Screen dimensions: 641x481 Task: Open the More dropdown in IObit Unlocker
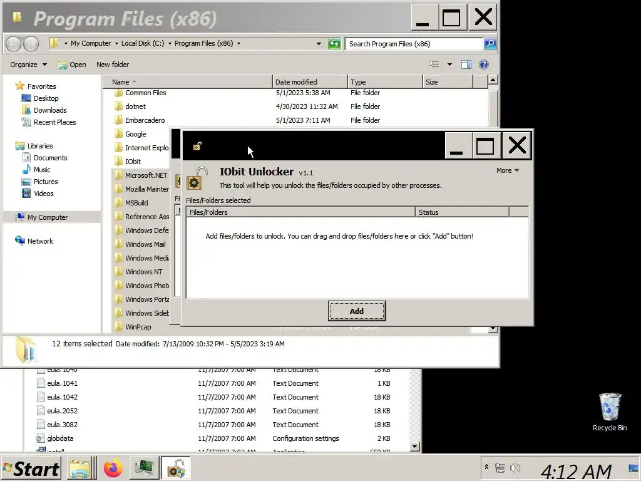click(x=507, y=170)
